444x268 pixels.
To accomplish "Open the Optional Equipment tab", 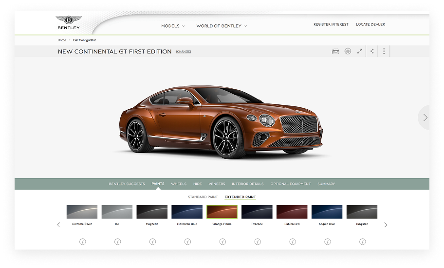I will [x=291, y=184].
